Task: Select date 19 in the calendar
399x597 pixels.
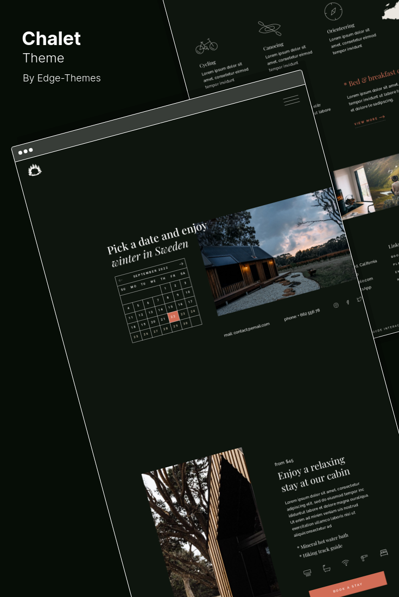Action: (143, 325)
